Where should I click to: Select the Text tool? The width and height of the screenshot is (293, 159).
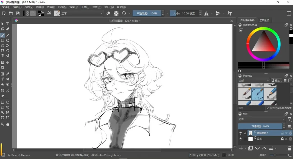pos(8,24)
